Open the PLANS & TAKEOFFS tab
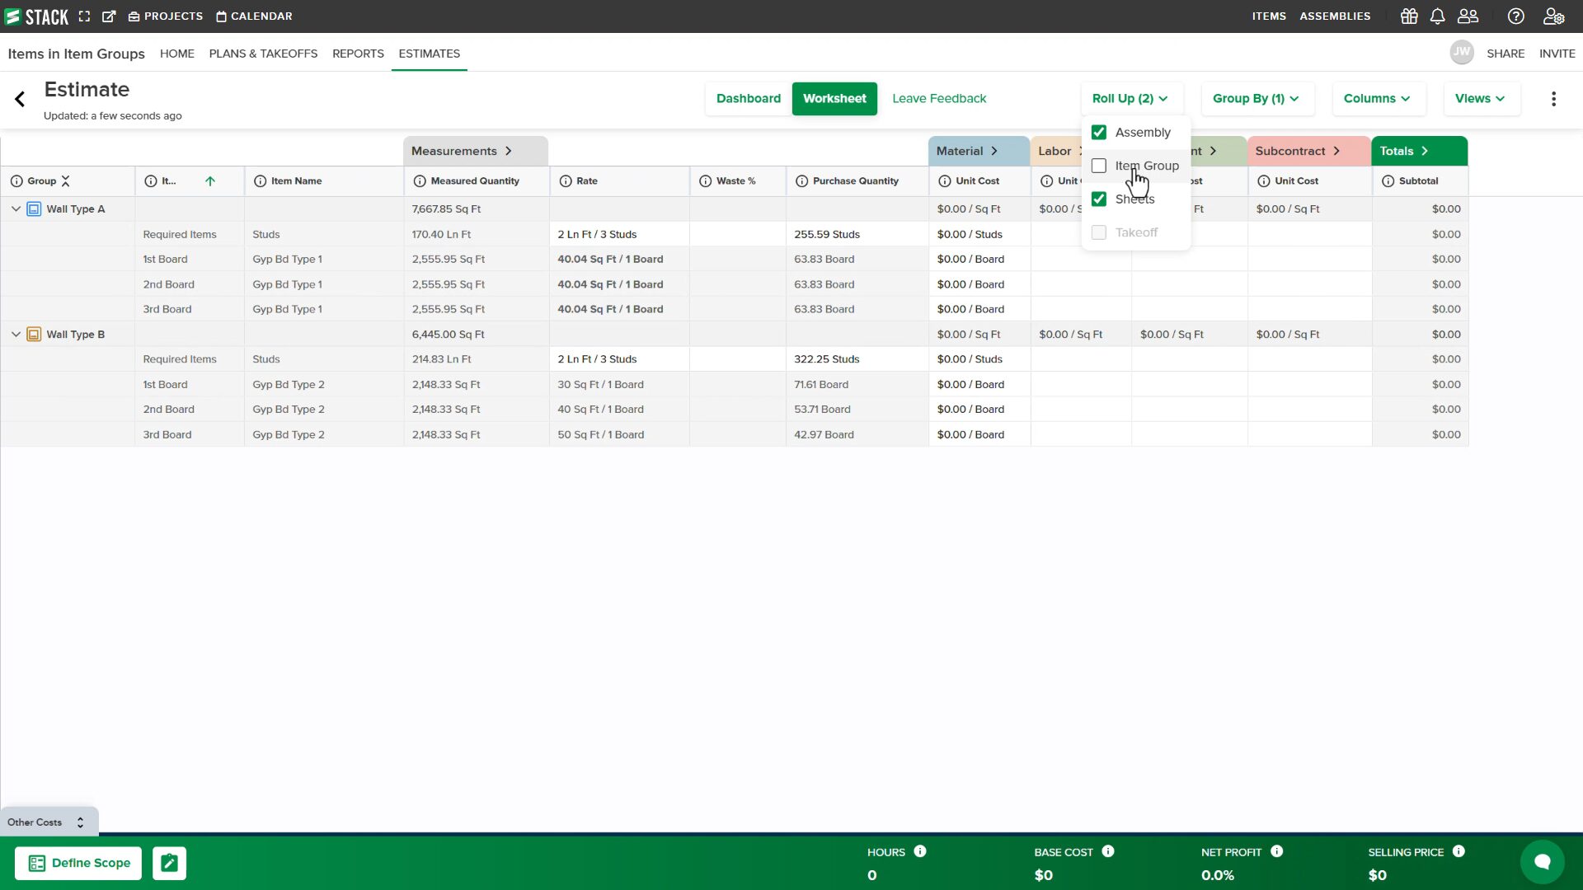 point(263,54)
